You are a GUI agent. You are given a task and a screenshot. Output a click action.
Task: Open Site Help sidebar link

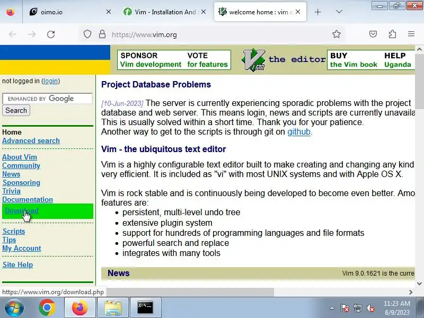pos(17,264)
